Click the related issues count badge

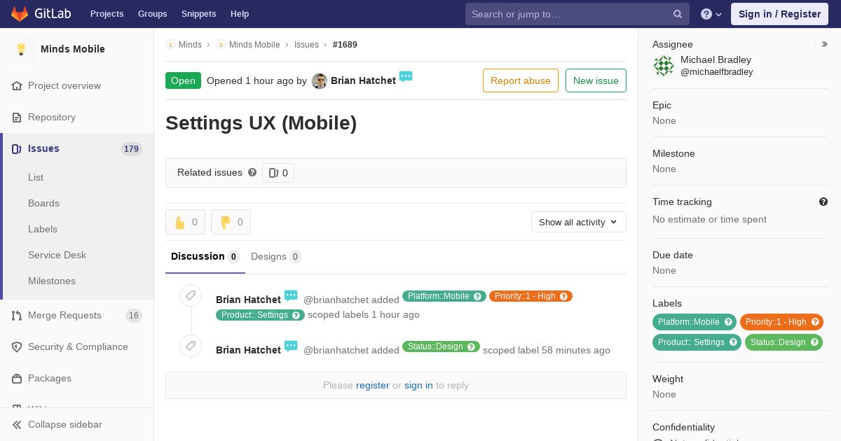coord(278,173)
